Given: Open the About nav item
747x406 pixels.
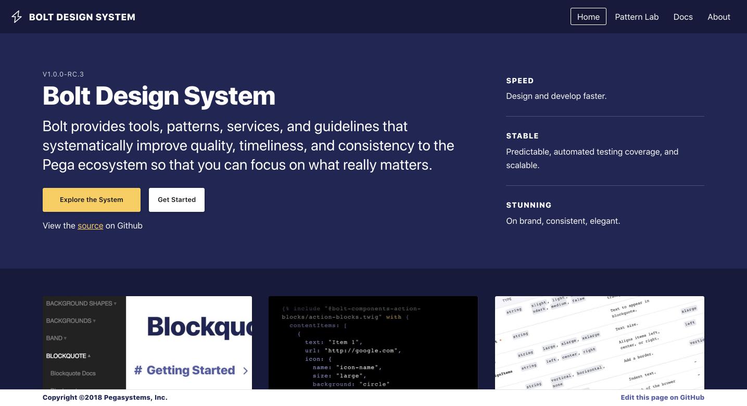Looking at the screenshot, I should coord(719,17).
